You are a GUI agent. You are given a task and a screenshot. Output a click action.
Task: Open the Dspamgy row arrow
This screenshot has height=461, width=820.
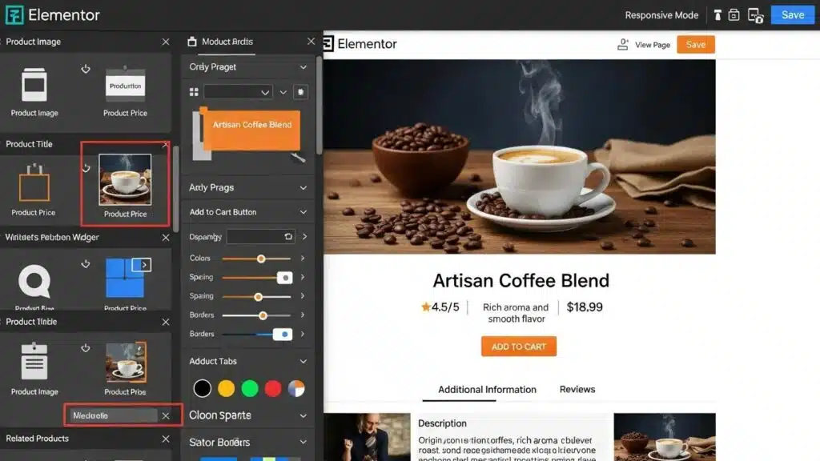click(x=304, y=237)
